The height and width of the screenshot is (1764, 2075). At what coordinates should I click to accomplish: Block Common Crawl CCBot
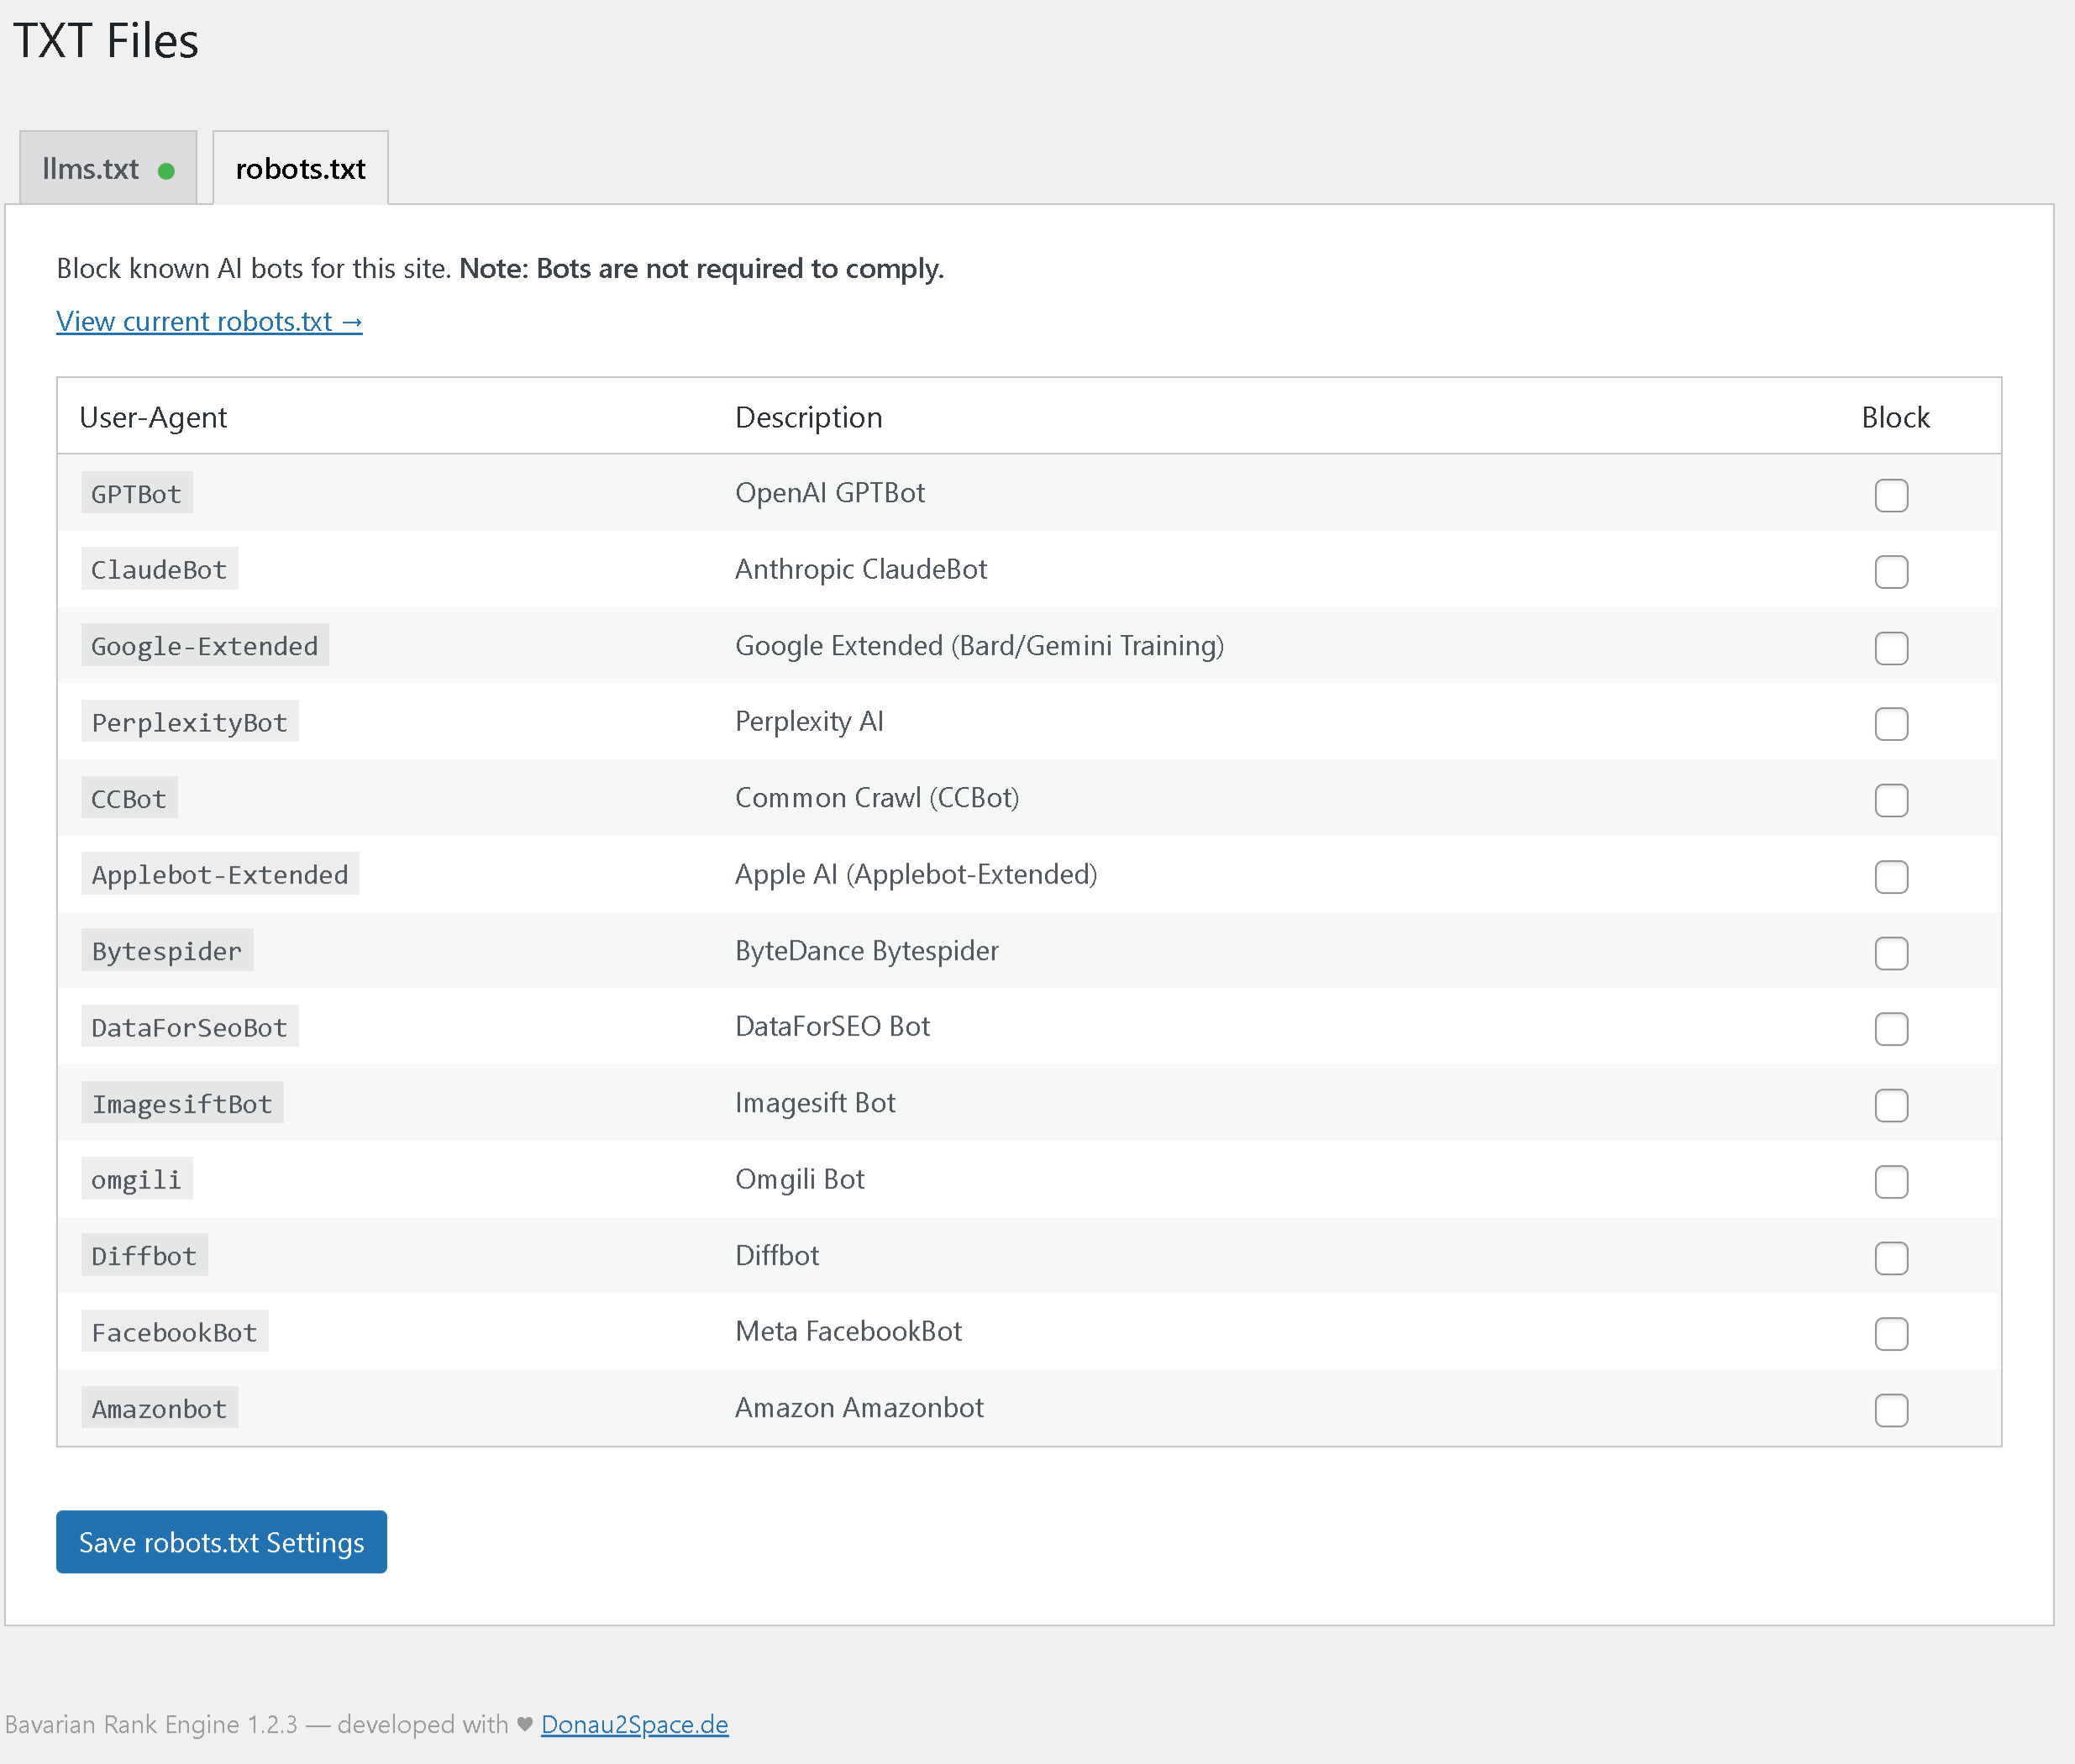(1891, 800)
